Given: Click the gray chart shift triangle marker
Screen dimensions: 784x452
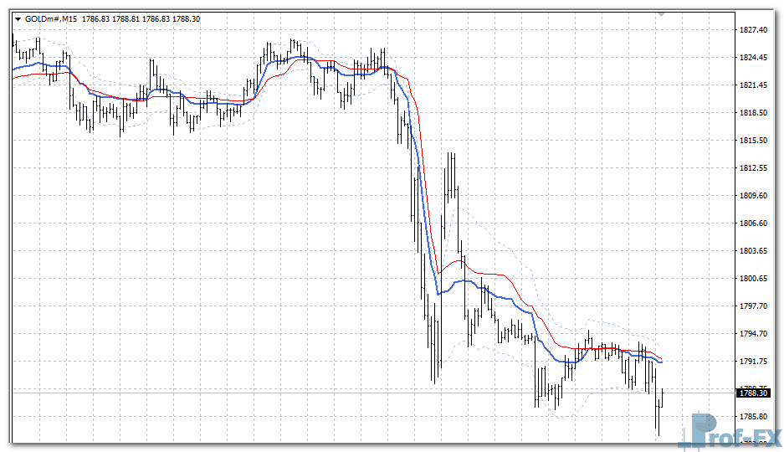Looking at the screenshot, I should tap(662, 14).
